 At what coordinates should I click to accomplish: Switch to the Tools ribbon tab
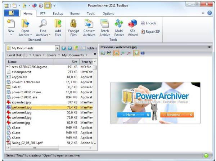[x=91, y=14]
